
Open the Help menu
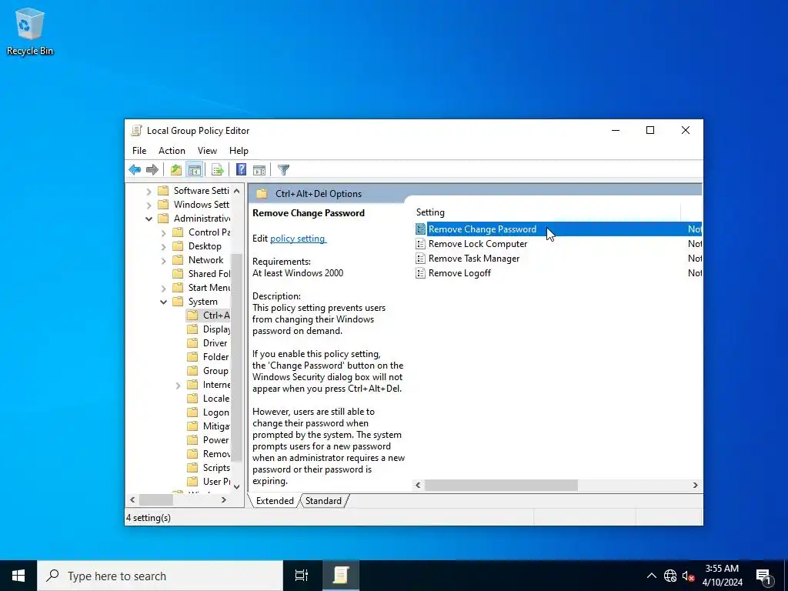click(239, 151)
